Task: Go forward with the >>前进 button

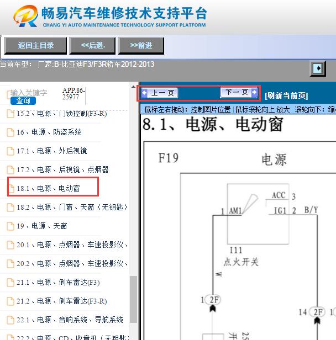Action: [141, 45]
